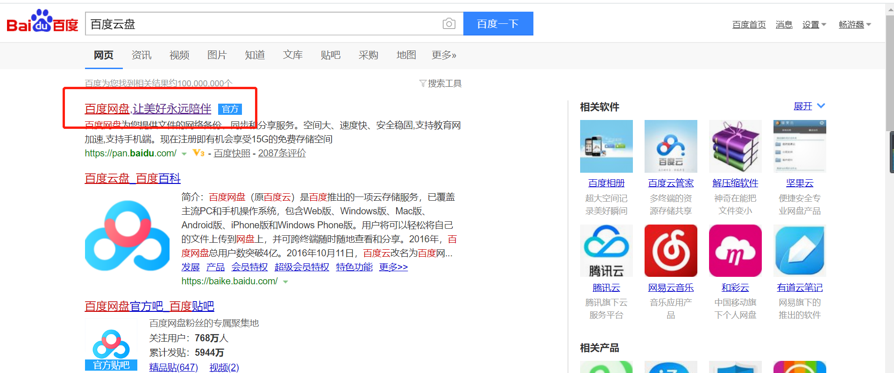The width and height of the screenshot is (894, 373).
Task: Switch to the 视频 tab
Action: coord(179,55)
